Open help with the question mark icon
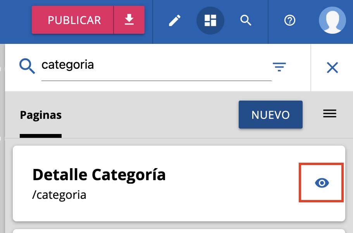 (x=290, y=20)
